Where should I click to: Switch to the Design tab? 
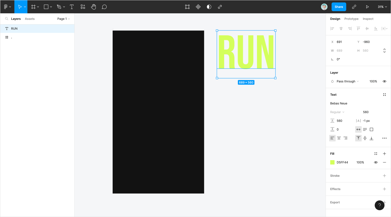(335, 19)
